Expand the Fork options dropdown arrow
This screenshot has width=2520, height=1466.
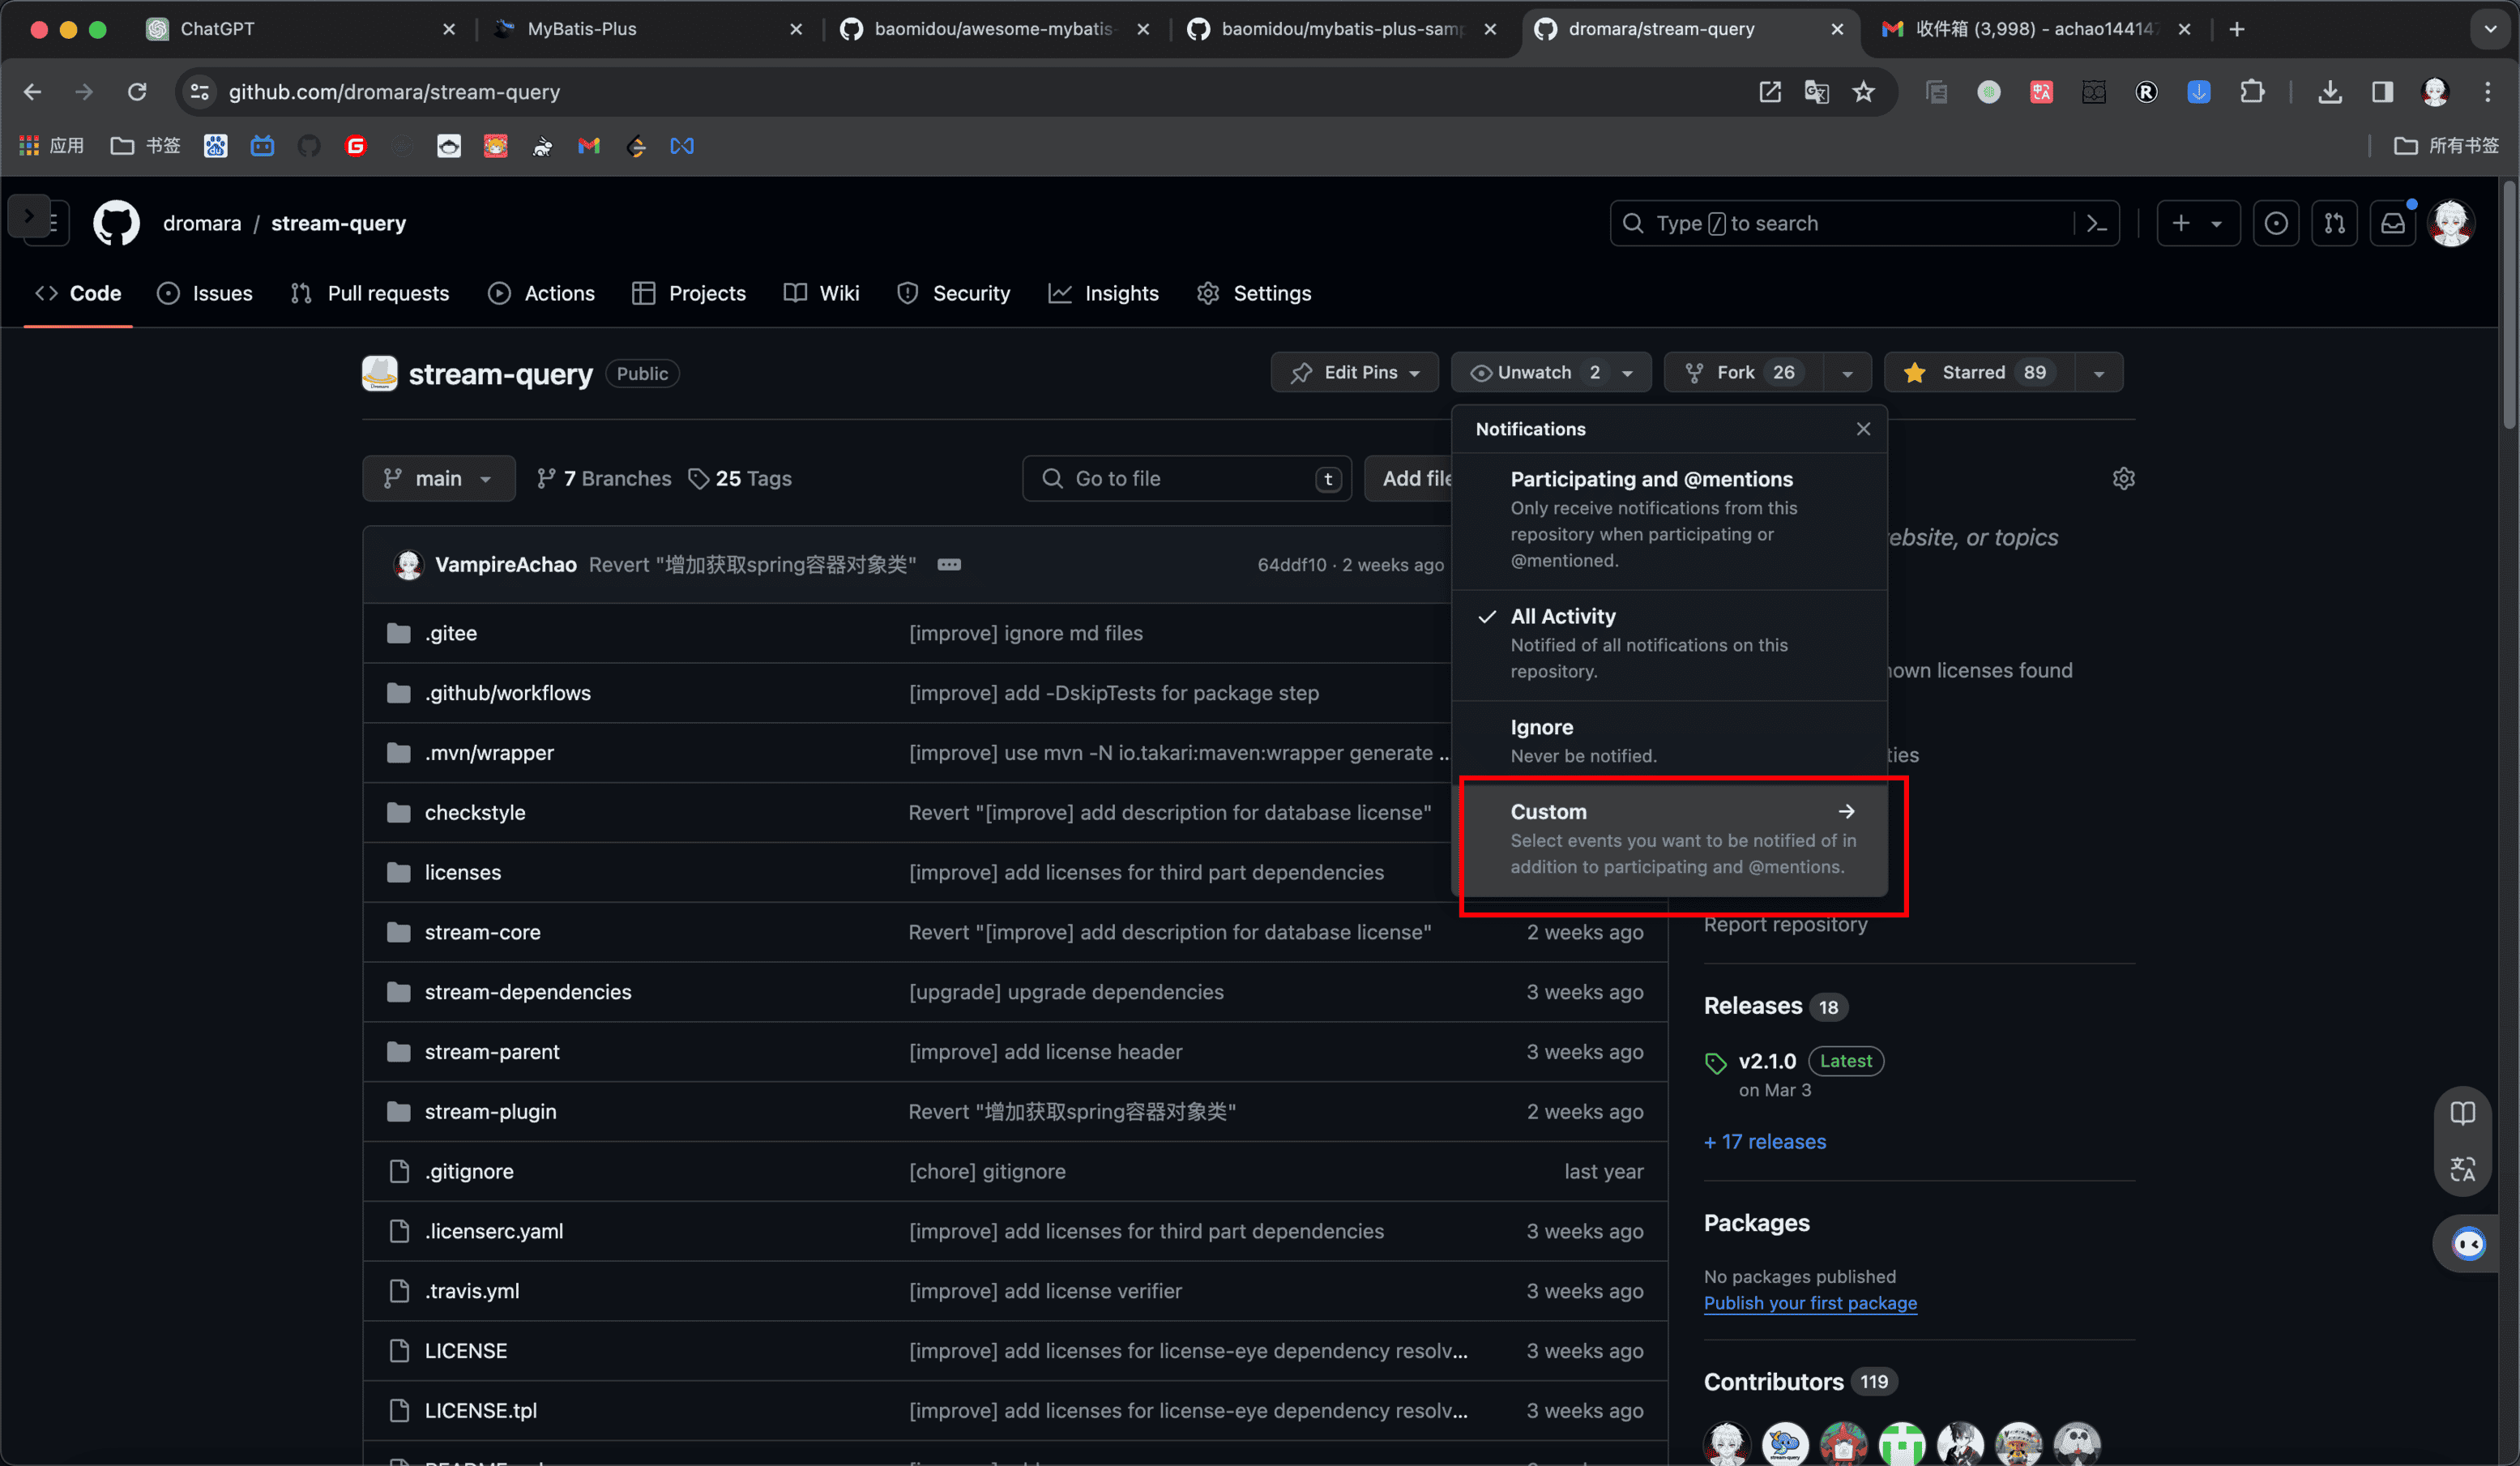tap(1847, 372)
